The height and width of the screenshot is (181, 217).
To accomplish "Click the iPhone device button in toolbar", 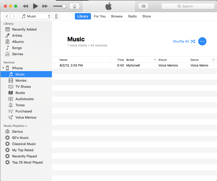I will pos(56,16).
